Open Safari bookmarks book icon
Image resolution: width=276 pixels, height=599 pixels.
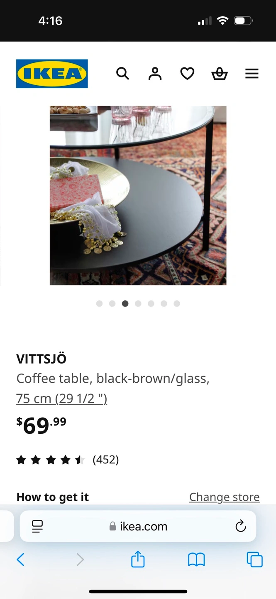(x=196, y=559)
